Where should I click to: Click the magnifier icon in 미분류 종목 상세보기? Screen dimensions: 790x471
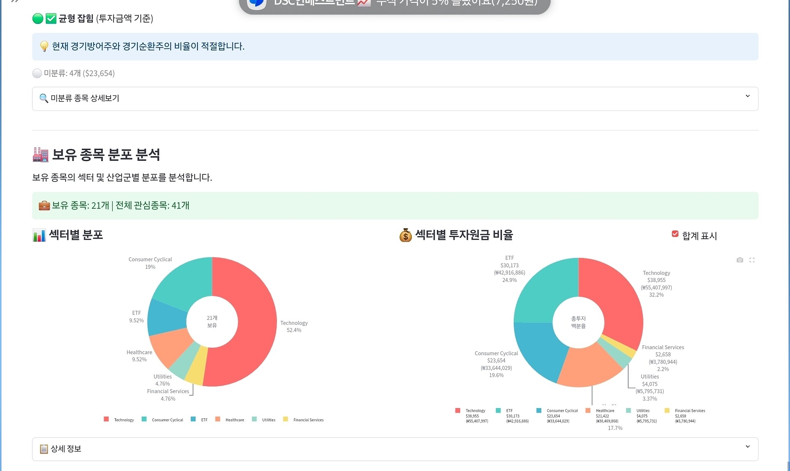[44, 98]
